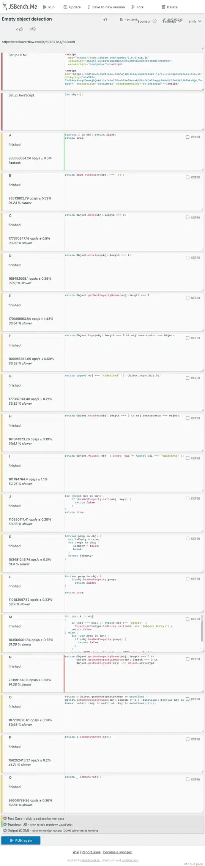Save to new version

[x=106, y=7]
